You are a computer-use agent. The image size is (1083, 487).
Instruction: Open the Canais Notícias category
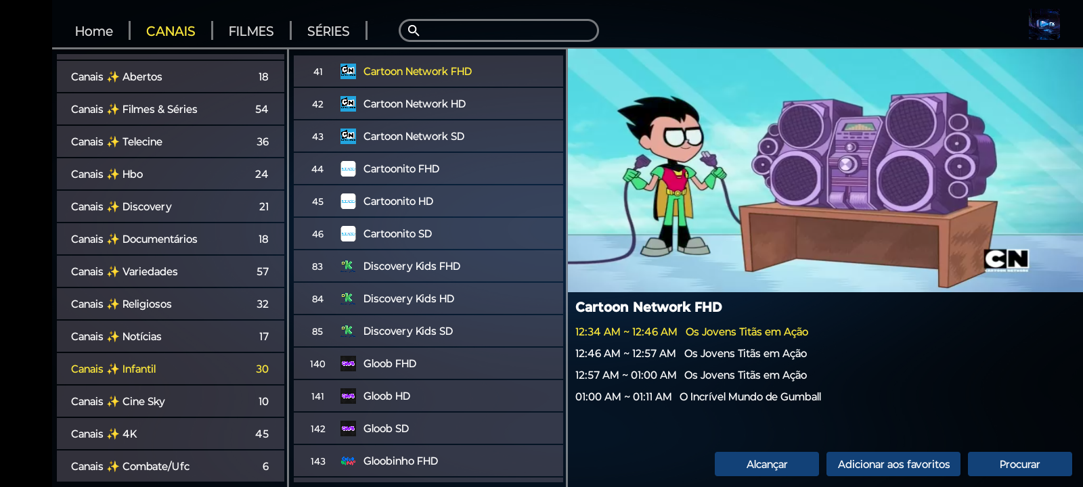point(170,336)
